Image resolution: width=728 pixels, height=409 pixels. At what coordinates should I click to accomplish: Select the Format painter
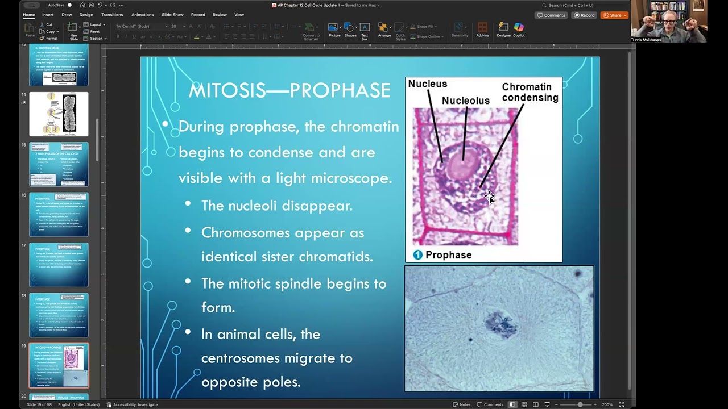(x=48, y=38)
